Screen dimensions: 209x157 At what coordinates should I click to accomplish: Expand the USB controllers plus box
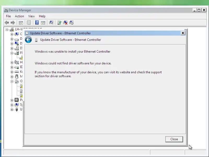(12, 110)
